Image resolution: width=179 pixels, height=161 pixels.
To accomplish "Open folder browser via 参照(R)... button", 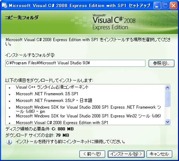I will point(161,63).
